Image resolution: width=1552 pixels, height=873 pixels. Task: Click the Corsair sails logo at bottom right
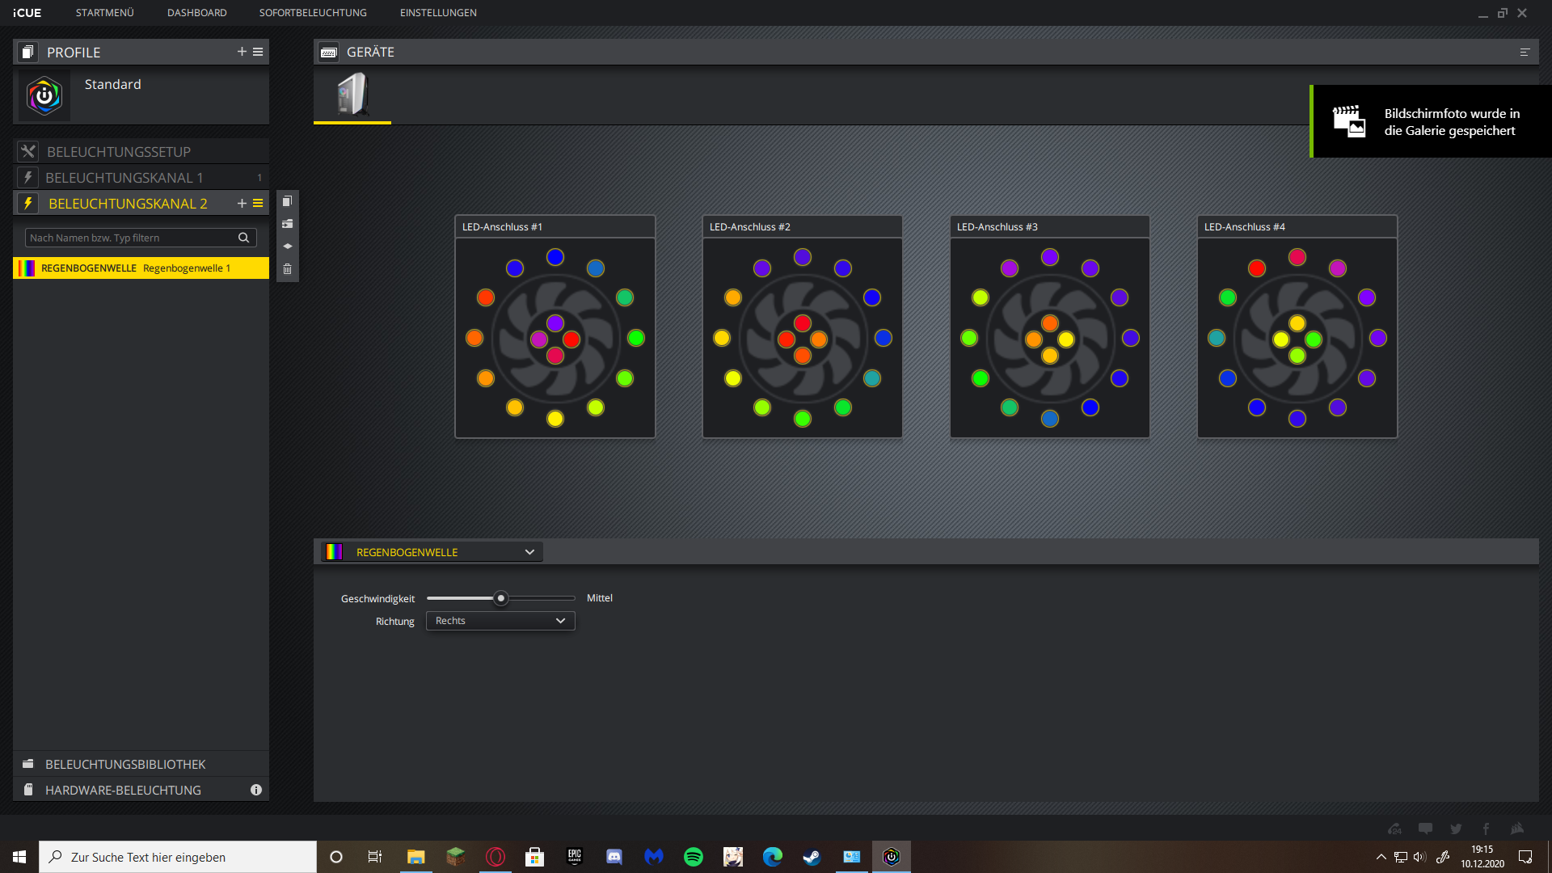[x=1515, y=829]
